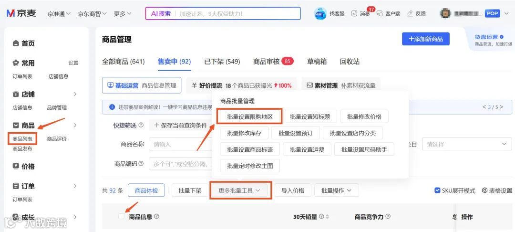Click the 素材管理 image icon

pyautogui.click(x=309, y=85)
